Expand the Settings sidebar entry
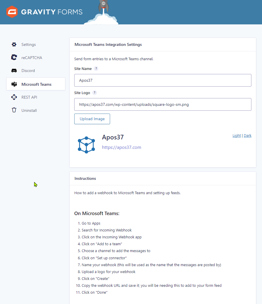 pyautogui.click(x=28, y=44)
